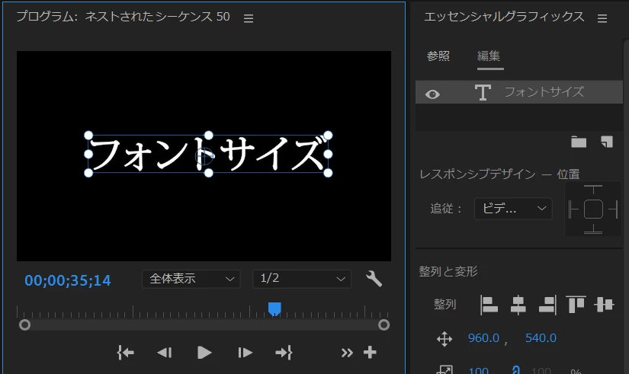Switch to the 参照 tab
Image resolution: width=629 pixels, height=374 pixels.
point(438,56)
